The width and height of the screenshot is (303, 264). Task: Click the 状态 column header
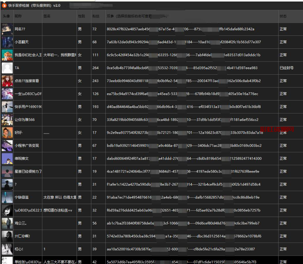(283, 16)
